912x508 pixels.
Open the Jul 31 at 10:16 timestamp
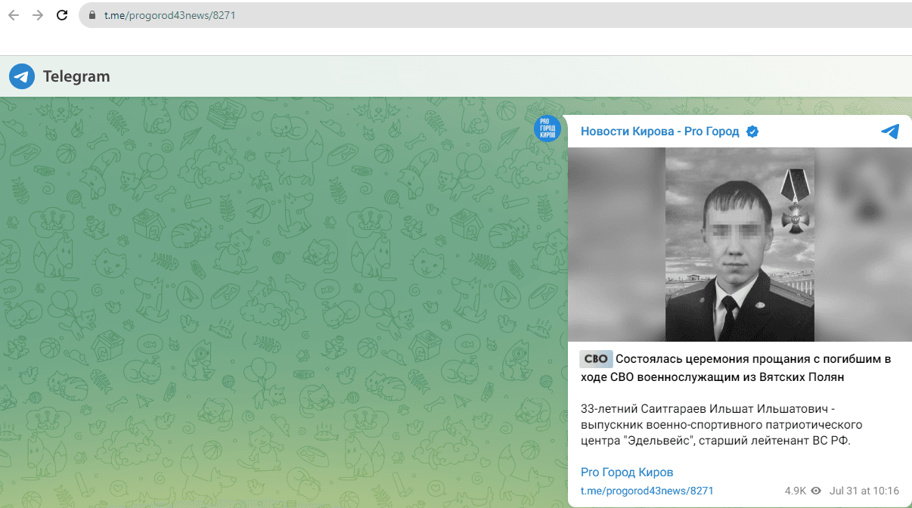(x=864, y=491)
